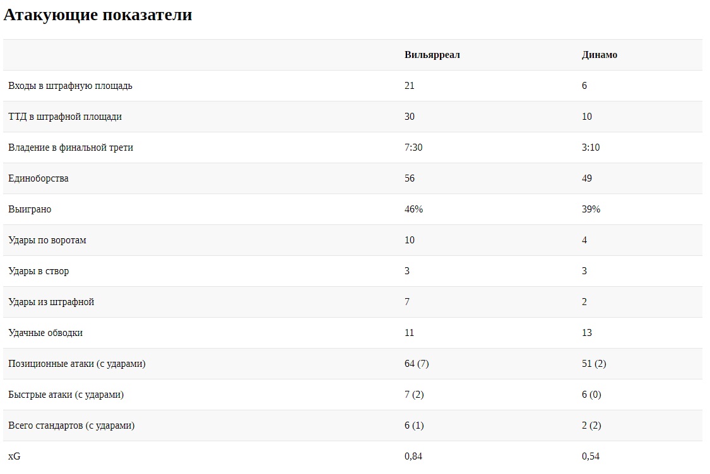Image resolution: width=710 pixels, height=474 pixels.
Task: Click the "ТТД в штрафной площади" row label
Action: coord(65,117)
